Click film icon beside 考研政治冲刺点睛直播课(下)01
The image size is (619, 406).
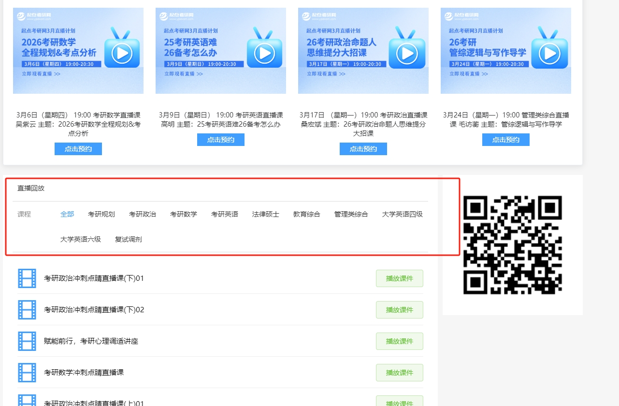27,278
